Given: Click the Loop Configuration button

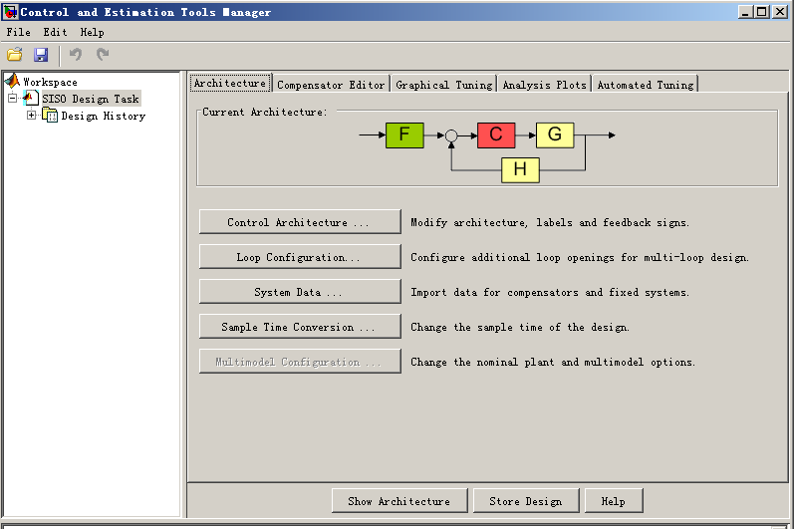Looking at the screenshot, I should click(x=300, y=257).
